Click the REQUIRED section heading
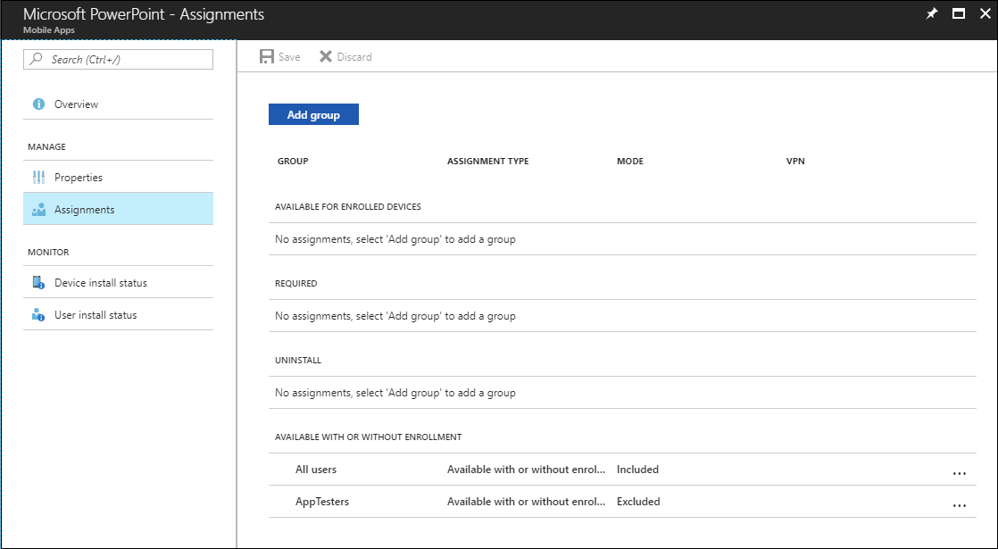The height and width of the screenshot is (549, 998). point(296,283)
